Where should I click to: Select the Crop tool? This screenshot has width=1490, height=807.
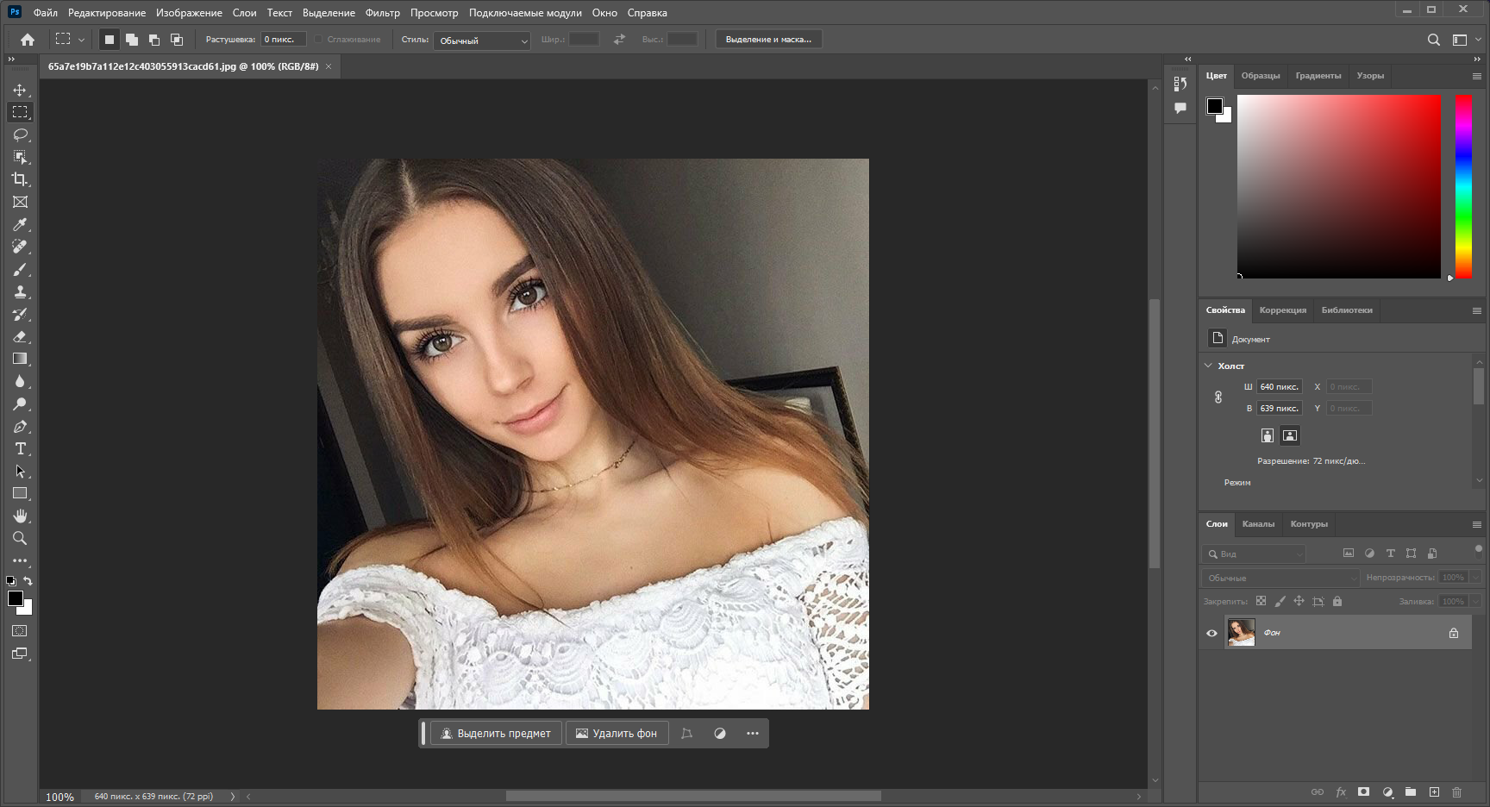(x=20, y=179)
